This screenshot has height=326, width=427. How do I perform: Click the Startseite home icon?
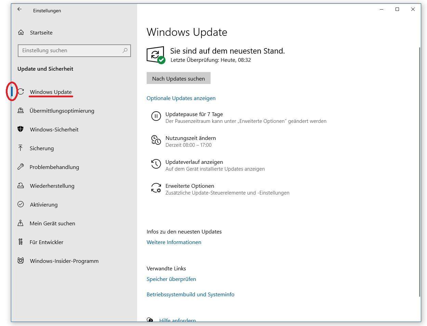pyautogui.click(x=21, y=32)
